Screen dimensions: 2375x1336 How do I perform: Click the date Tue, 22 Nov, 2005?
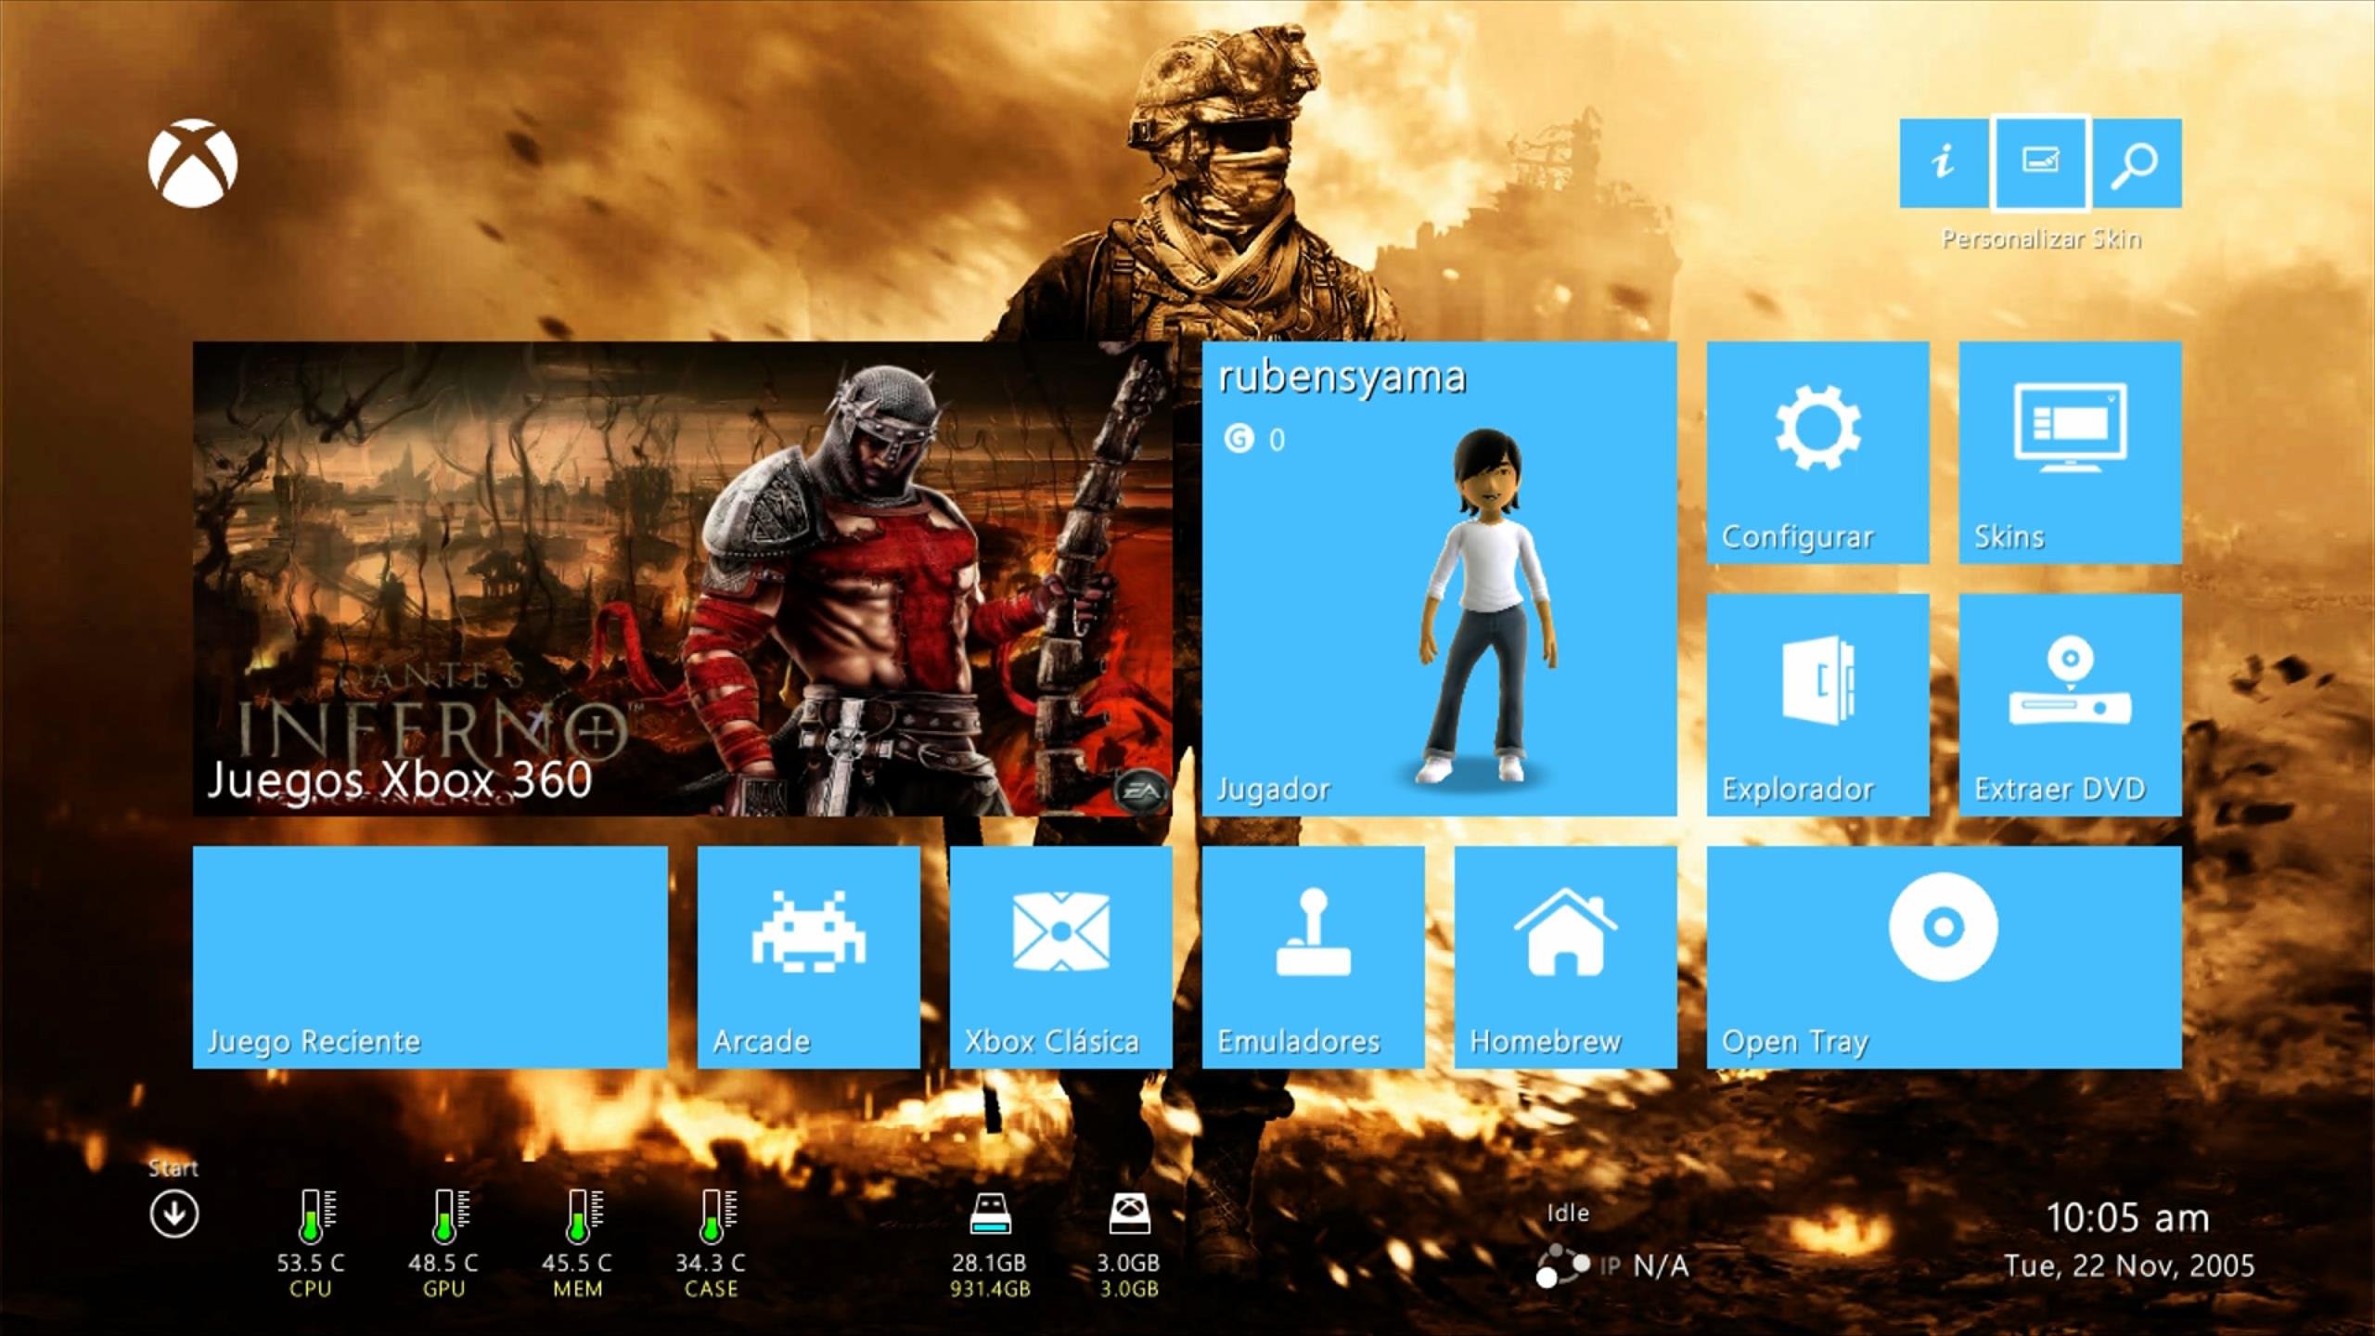click(x=2129, y=1266)
